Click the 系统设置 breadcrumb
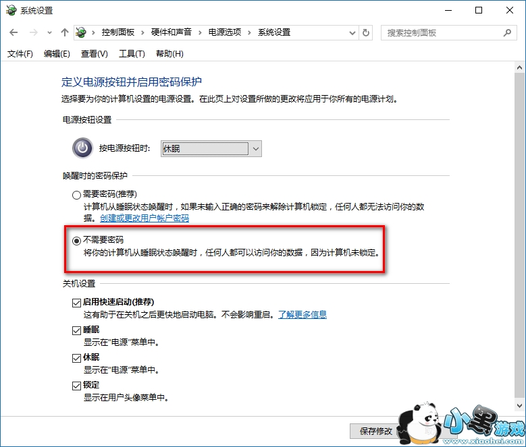The height and width of the screenshot is (447, 526). click(x=274, y=32)
